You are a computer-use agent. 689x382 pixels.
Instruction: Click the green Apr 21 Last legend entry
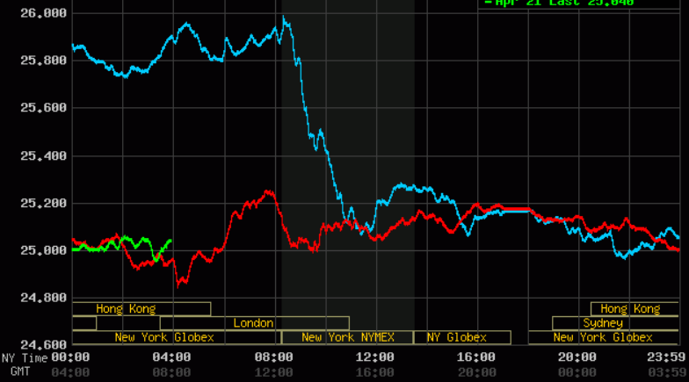click(571, 3)
